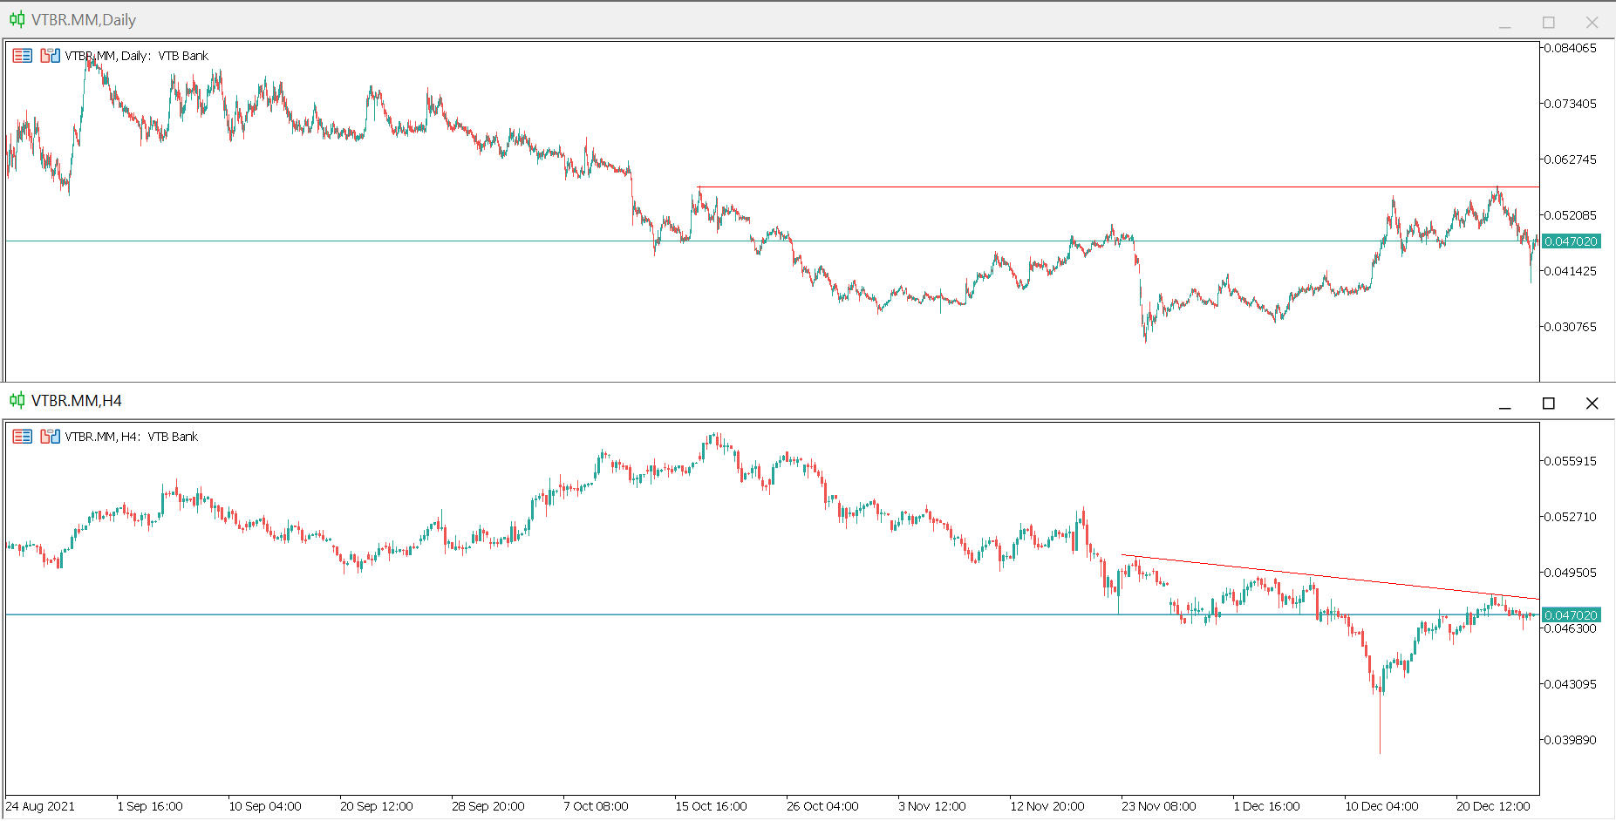Select red horizontal resistance line in Daily chart
The image size is (1616, 821).
point(1116,187)
